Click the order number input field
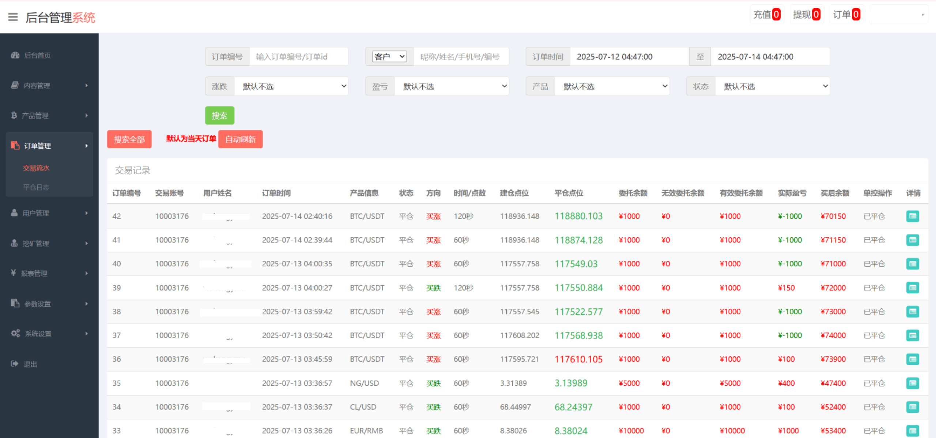This screenshot has width=936, height=438. click(x=299, y=56)
